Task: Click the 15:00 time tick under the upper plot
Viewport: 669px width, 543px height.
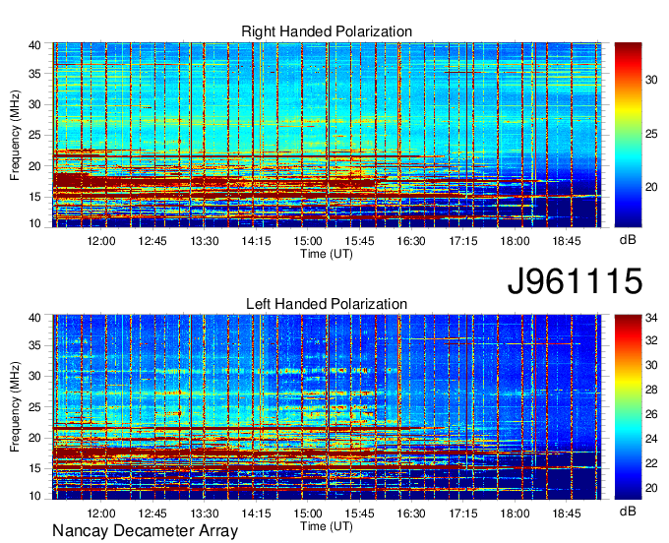Action: tap(308, 241)
